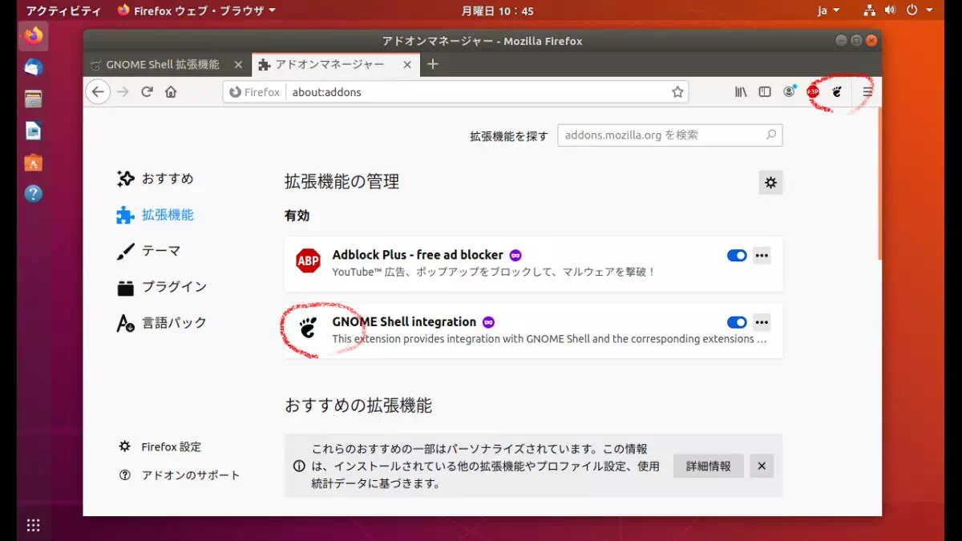The image size is (962, 541).
Task: Select テーマ in the addons sidebar
Action: coord(149,251)
